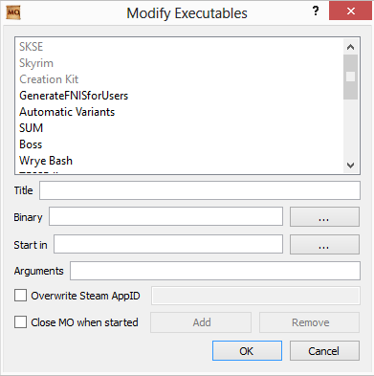This screenshot has height=376, width=374.
Task: Focus the Arguments input field
Action: pyautogui.click(x=215, y=271)
